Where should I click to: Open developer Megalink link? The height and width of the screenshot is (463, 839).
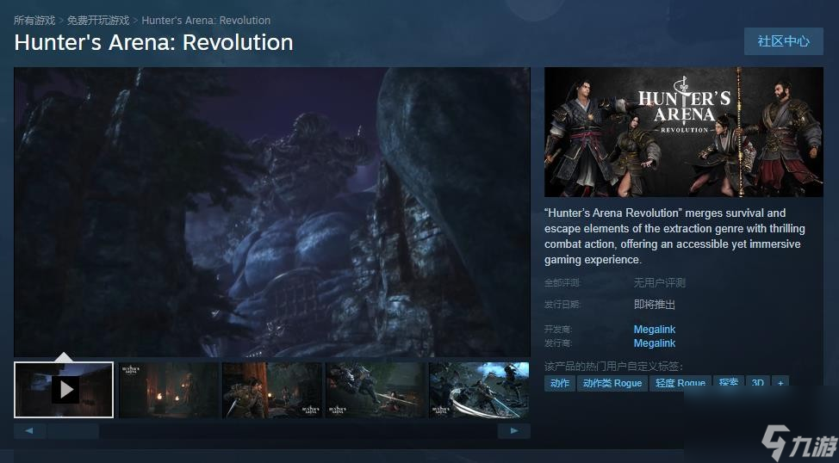coord(655,330)
